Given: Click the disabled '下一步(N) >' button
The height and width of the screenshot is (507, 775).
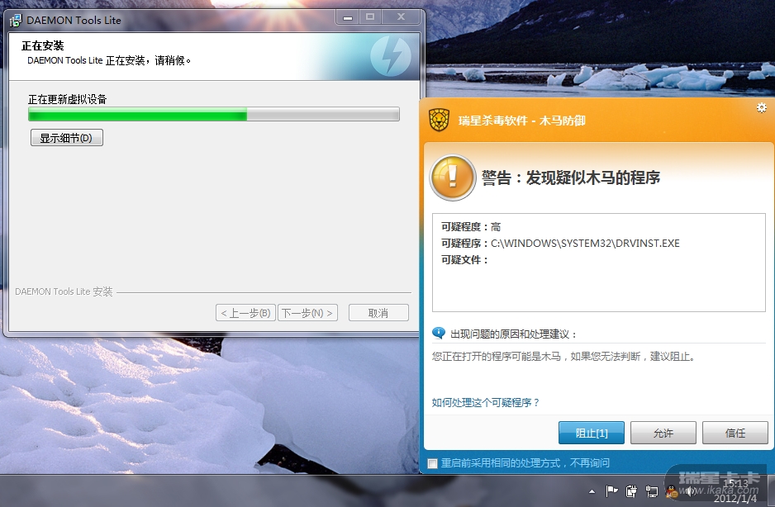Looking at the screenshot, I should tap(307, 313).
